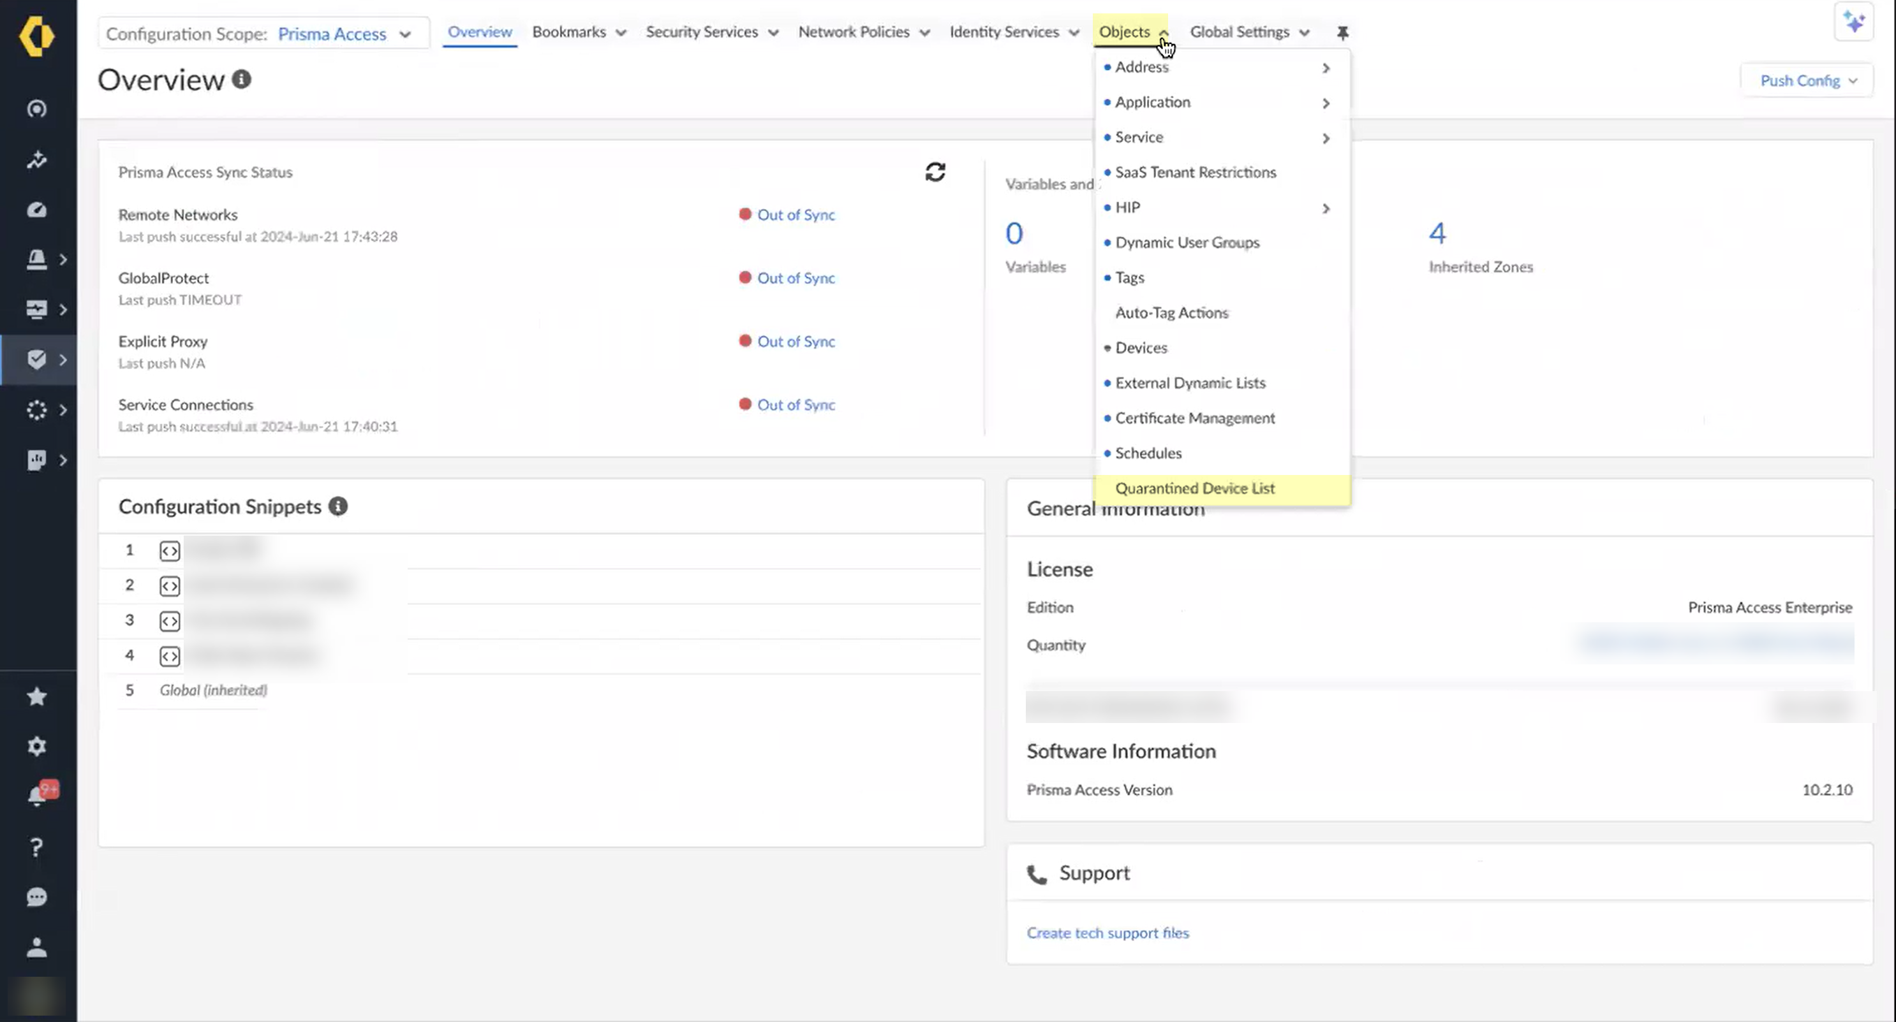
Task: Click the Overview info icon
Action: pyautogui.click(x=241, y=78)
